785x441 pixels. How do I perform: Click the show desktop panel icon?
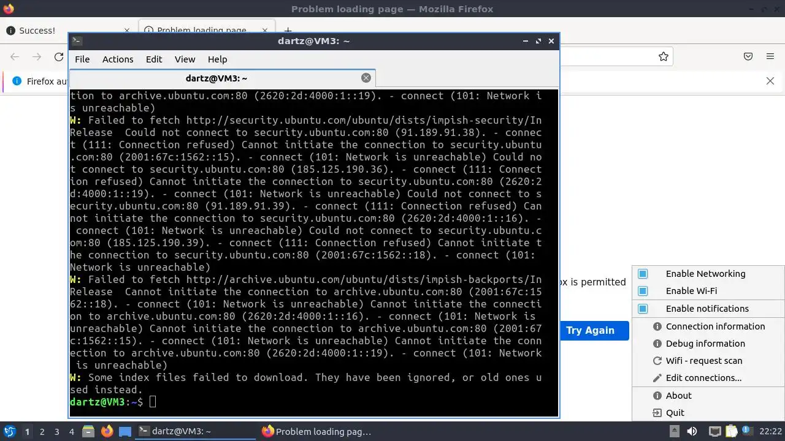tap(125, 431)
